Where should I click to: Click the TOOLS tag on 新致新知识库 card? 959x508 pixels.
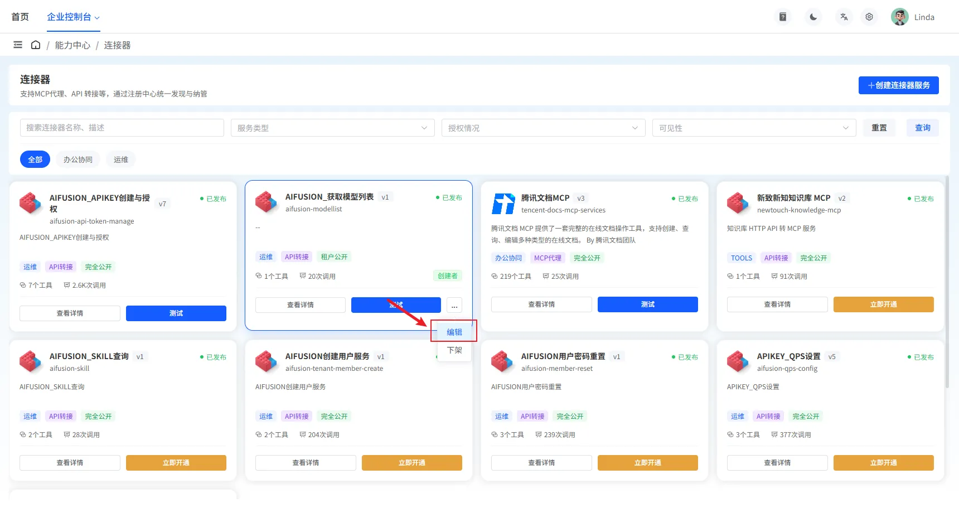point(742,258)
